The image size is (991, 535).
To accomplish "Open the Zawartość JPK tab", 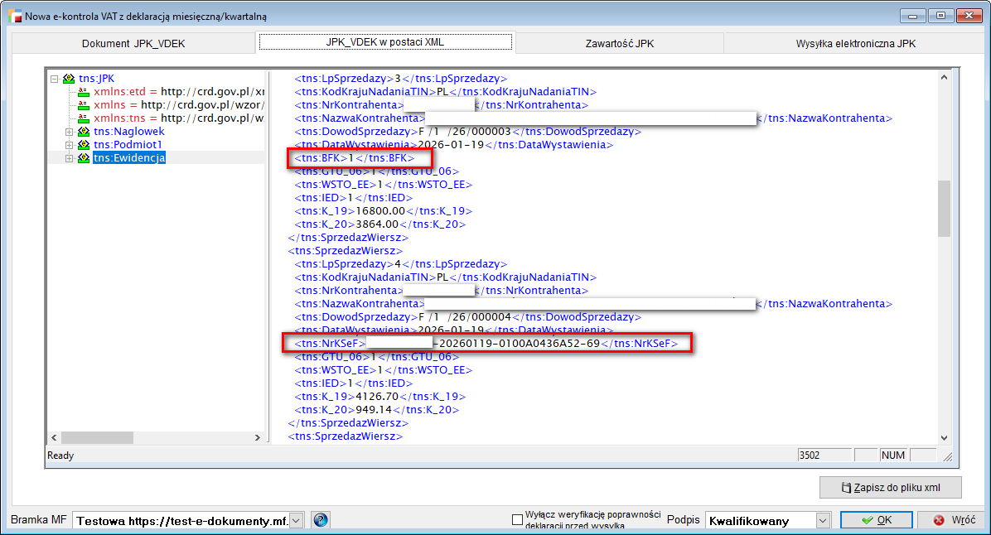I will (x=617, y=44).
